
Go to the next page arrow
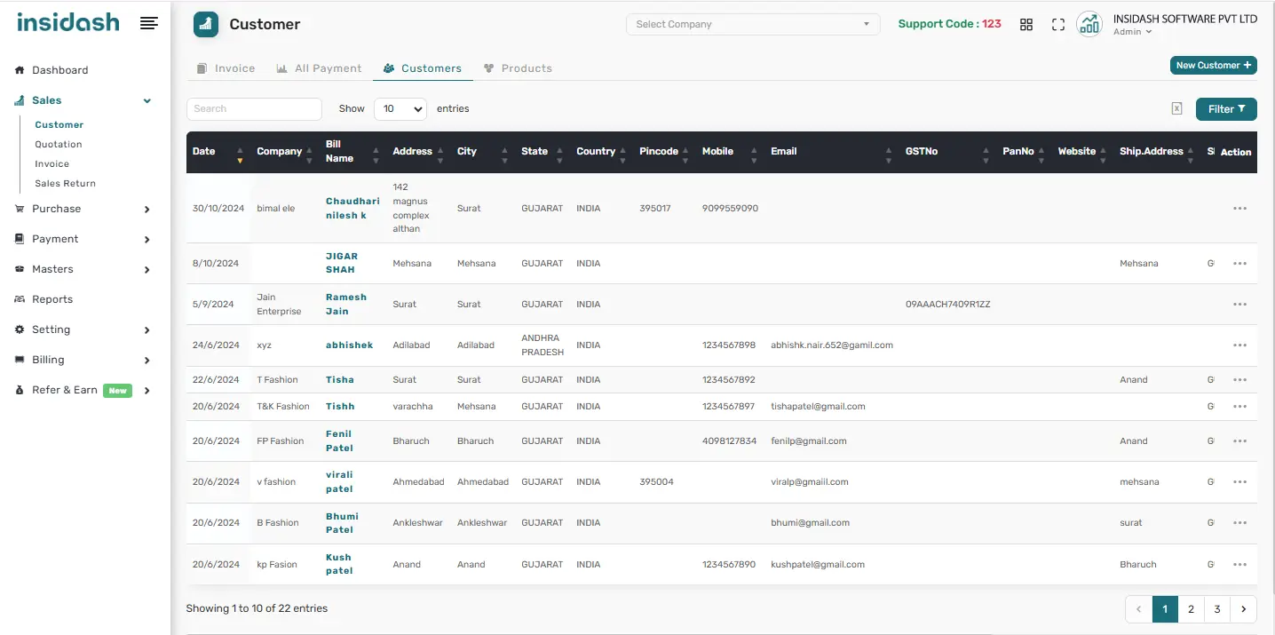1243,609
